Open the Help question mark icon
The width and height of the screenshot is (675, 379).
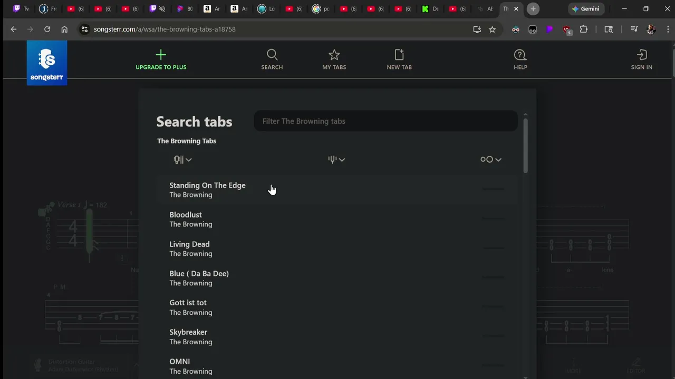pos(520,55)
